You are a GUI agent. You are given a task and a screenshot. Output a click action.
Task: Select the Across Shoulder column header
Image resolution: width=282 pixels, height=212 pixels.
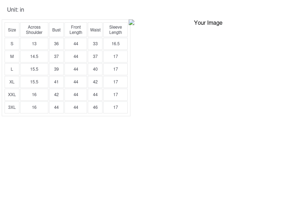coord(34,30)
